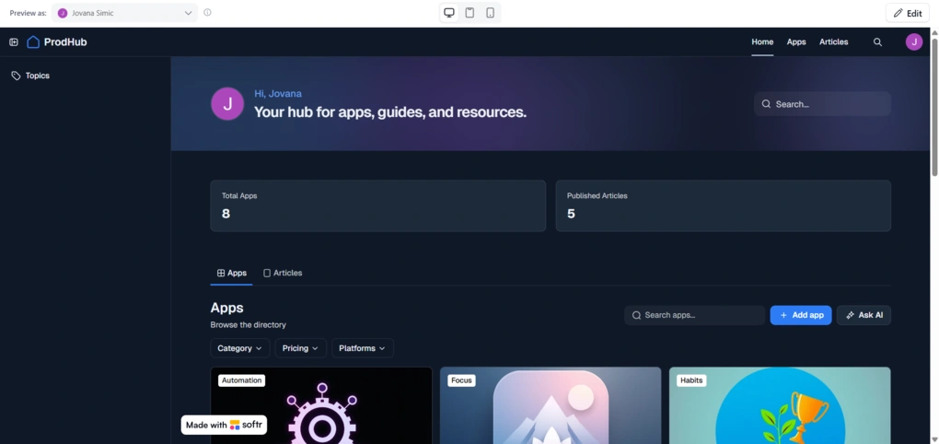Collapse the sidebar panel icon
The height and width of the screenshot is (444, 939).
pos(14,42)
